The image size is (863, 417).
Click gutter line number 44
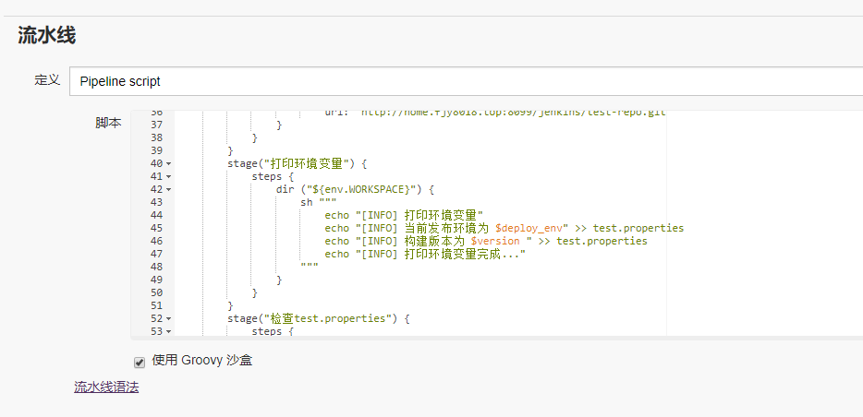click(x=155, y=215)
